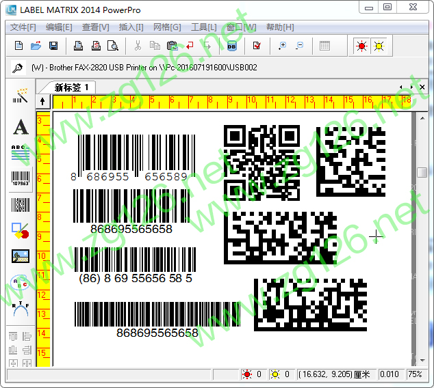Click the New label document icon
434x388 pixels.
pyautogui.click(x=18, y=46)
